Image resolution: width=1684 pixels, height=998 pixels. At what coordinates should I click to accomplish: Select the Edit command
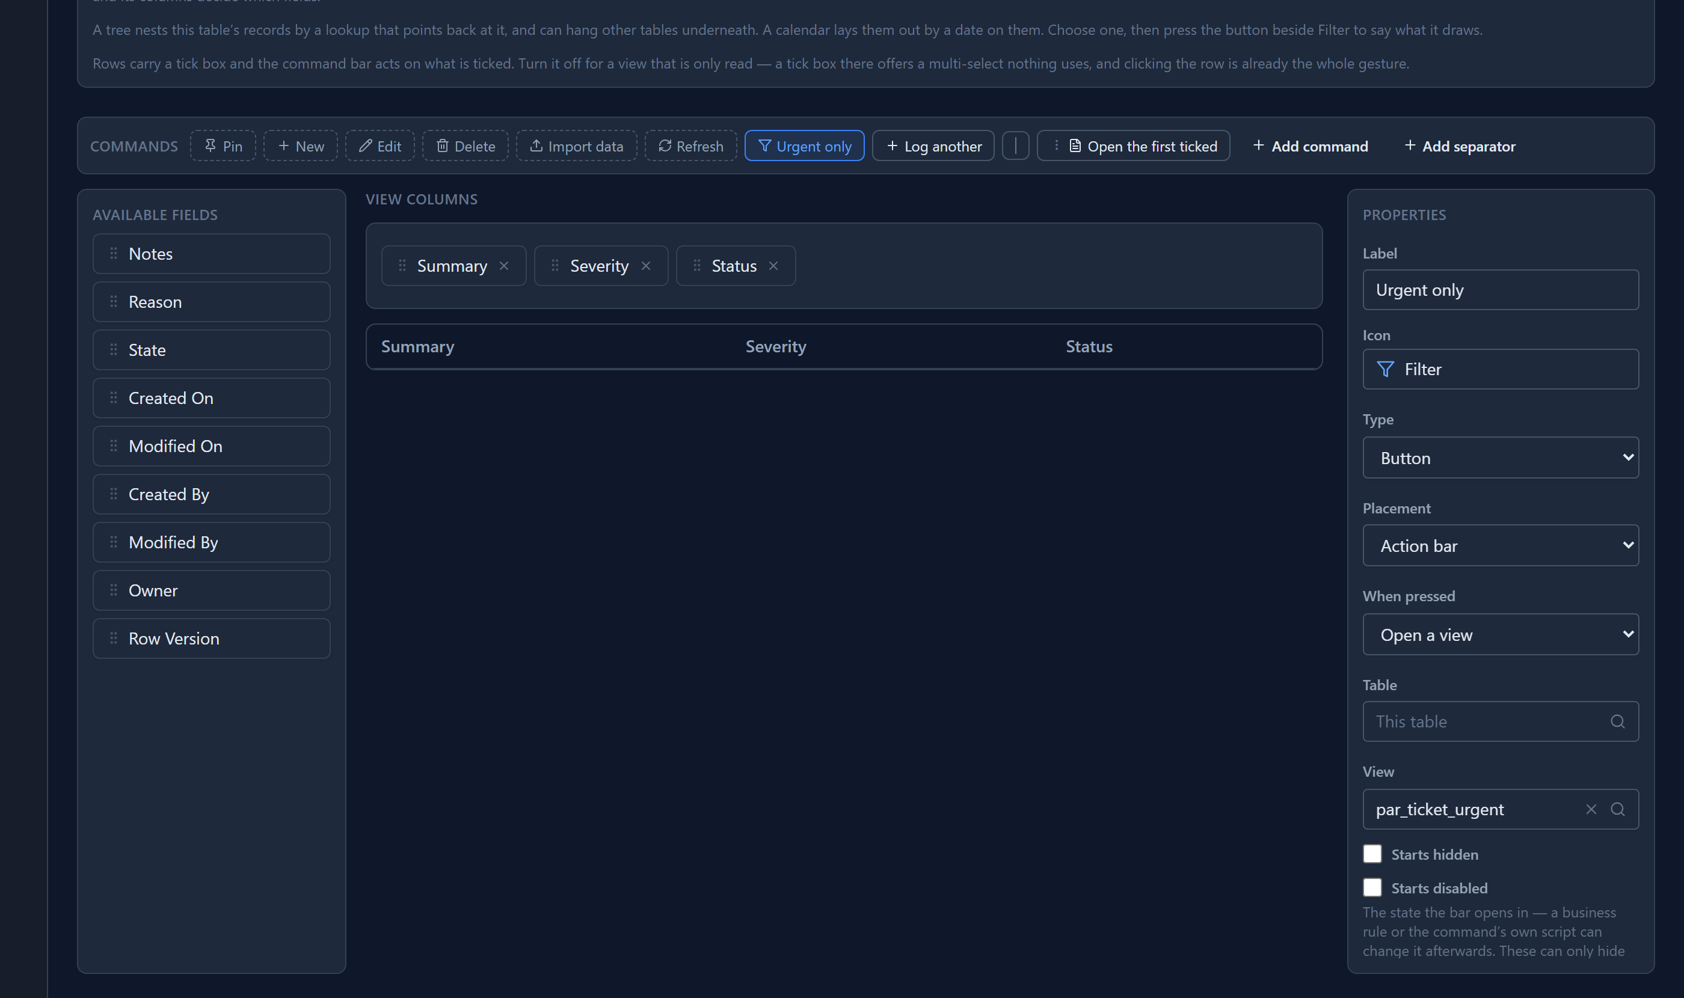click(380, 146)
